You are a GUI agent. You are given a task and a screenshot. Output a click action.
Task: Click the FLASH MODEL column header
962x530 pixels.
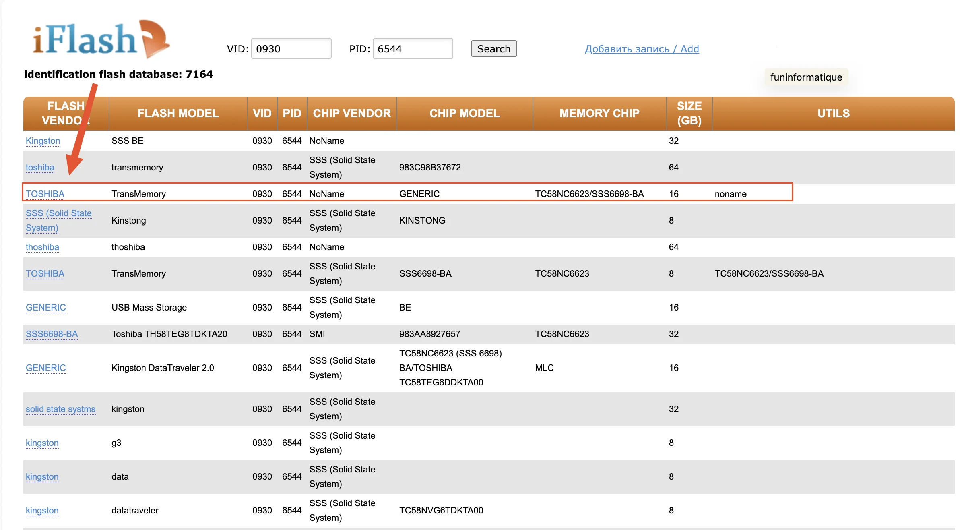click(x=178, y=114)
